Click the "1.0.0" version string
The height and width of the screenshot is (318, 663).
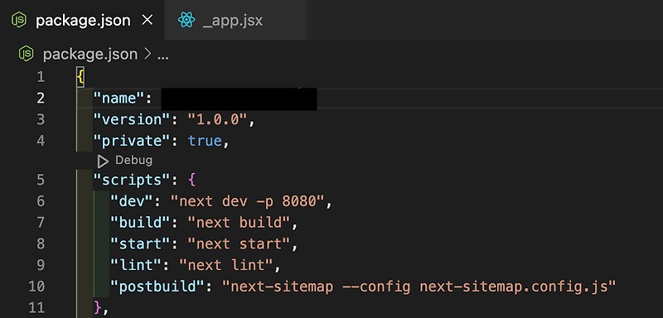click(218, 119)
